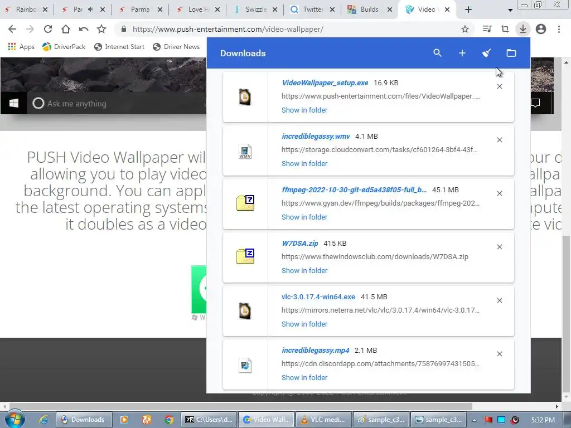Remove incrediblegassy.wmv entry
This screenshot has height=428, width=571.
tap(500, 140)
